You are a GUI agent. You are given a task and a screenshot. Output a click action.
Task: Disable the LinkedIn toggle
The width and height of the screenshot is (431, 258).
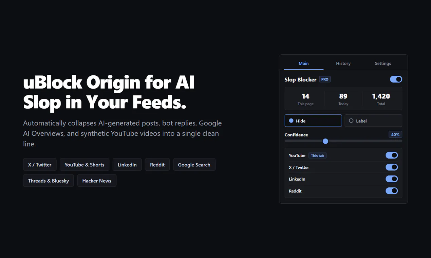click(x=392, y=179)
